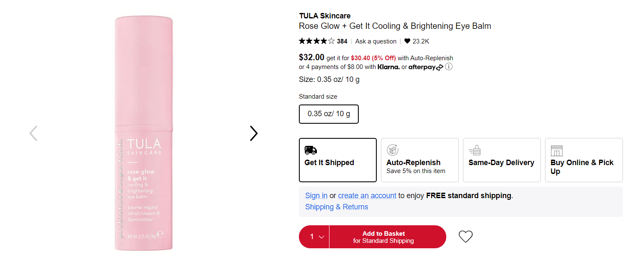
Task: Click the pink TULA eye balm image
Action: (144, 134)
